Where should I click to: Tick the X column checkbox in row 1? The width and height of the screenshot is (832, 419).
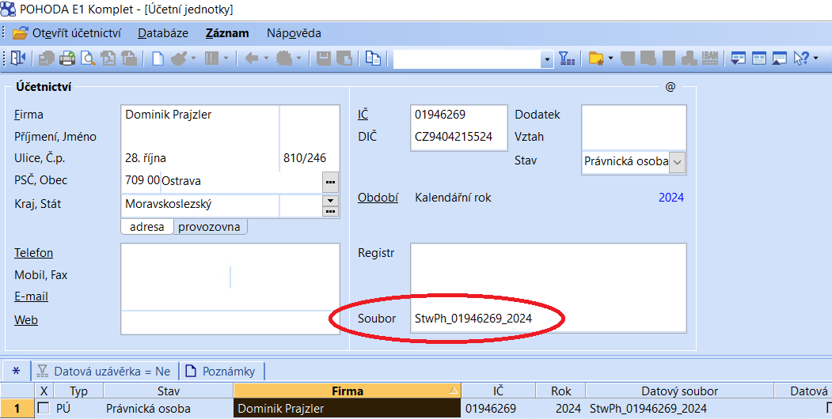point(44,408)
